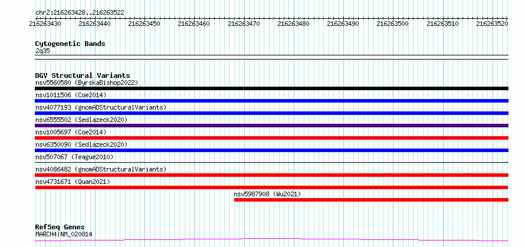The width and height of the screenshot is (525, 247).
Task: Click the red nsv1005697 variant bar
Action: coord(271,138)
